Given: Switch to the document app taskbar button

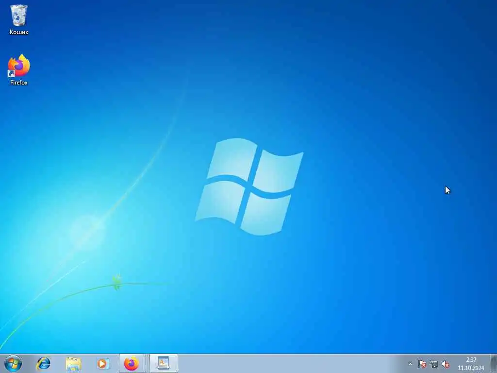Looking at the screenshot, I should click(x=163, y=363).
